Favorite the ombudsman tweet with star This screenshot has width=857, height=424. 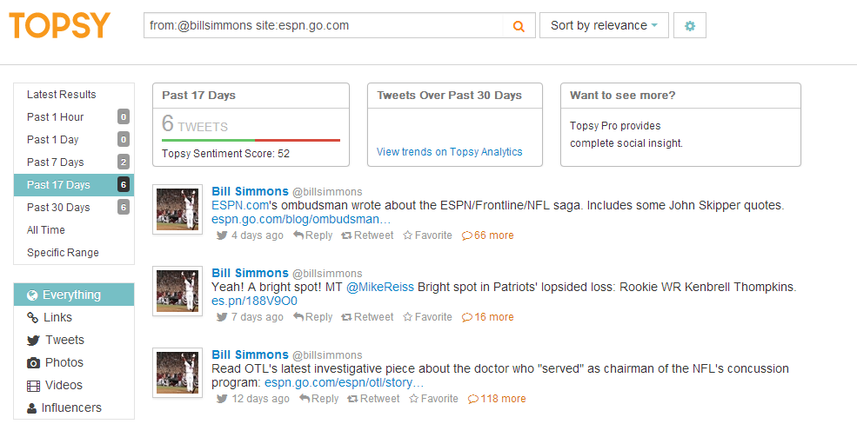427,235
